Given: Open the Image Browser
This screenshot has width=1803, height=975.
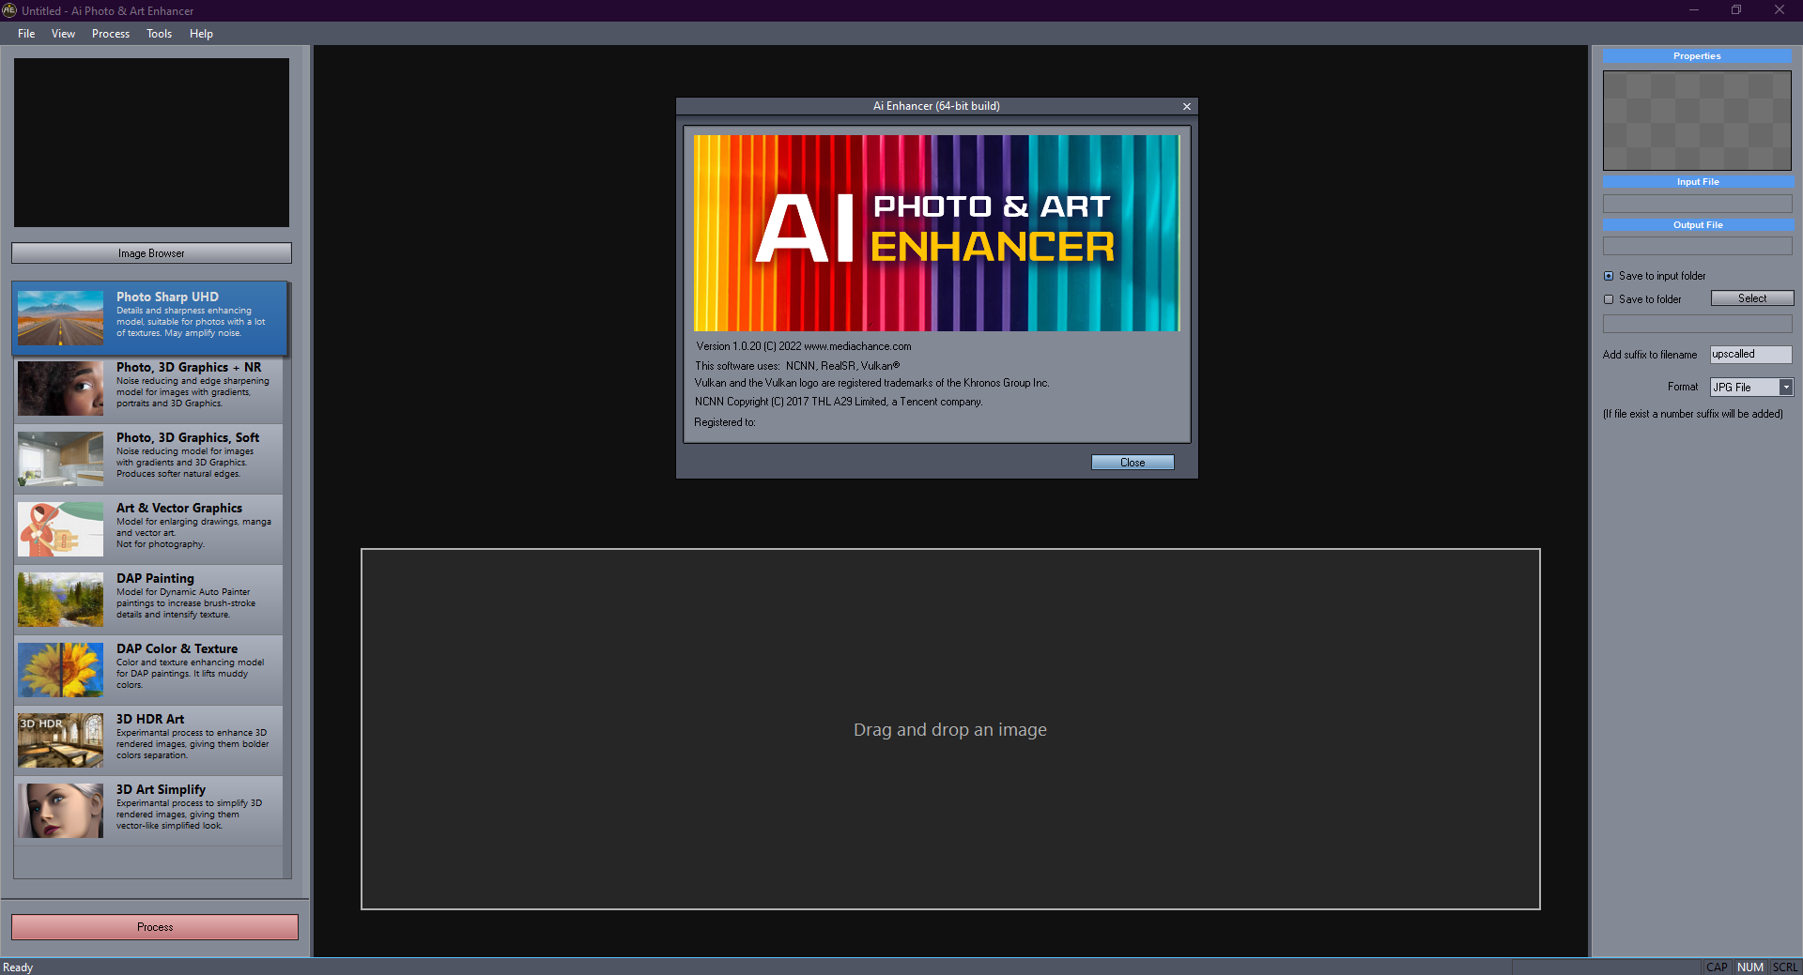Looking at the screenshot, I should [151, 253].
